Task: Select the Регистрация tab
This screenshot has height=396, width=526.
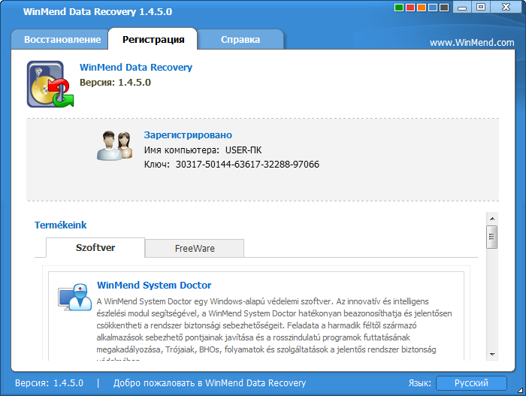Action: pos(153,39)
